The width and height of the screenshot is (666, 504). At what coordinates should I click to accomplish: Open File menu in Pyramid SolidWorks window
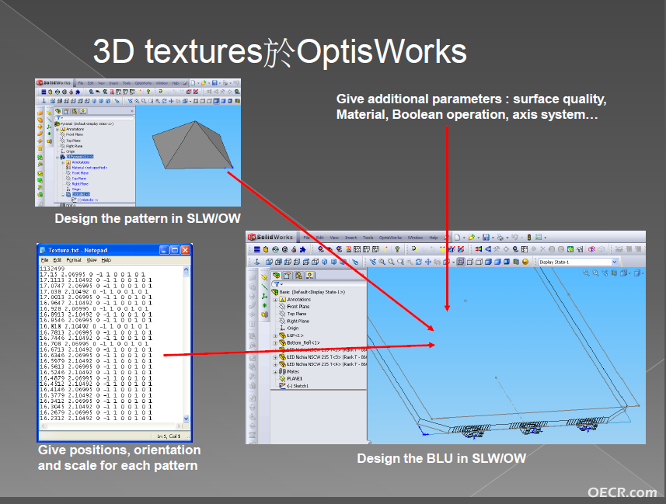pyautogui.click(x=81, y=83)
